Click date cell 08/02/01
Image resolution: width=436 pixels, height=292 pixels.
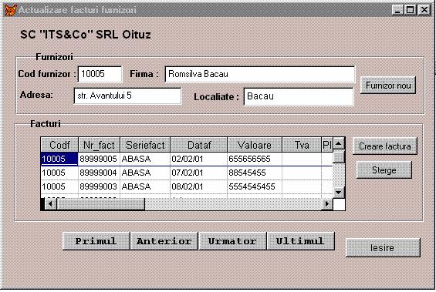tap(199, 186)
